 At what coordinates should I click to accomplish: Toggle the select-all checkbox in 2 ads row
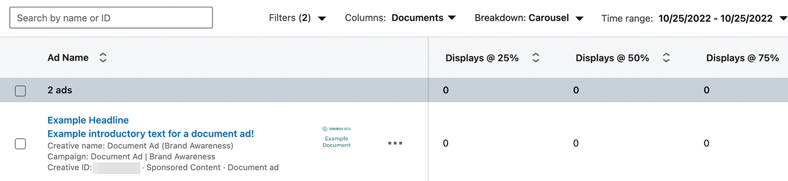pyautogui.click(x=20, y=91)
